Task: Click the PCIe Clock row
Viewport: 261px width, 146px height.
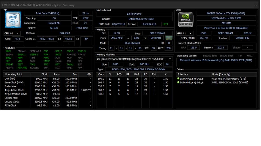Action: tap(48, 105)
